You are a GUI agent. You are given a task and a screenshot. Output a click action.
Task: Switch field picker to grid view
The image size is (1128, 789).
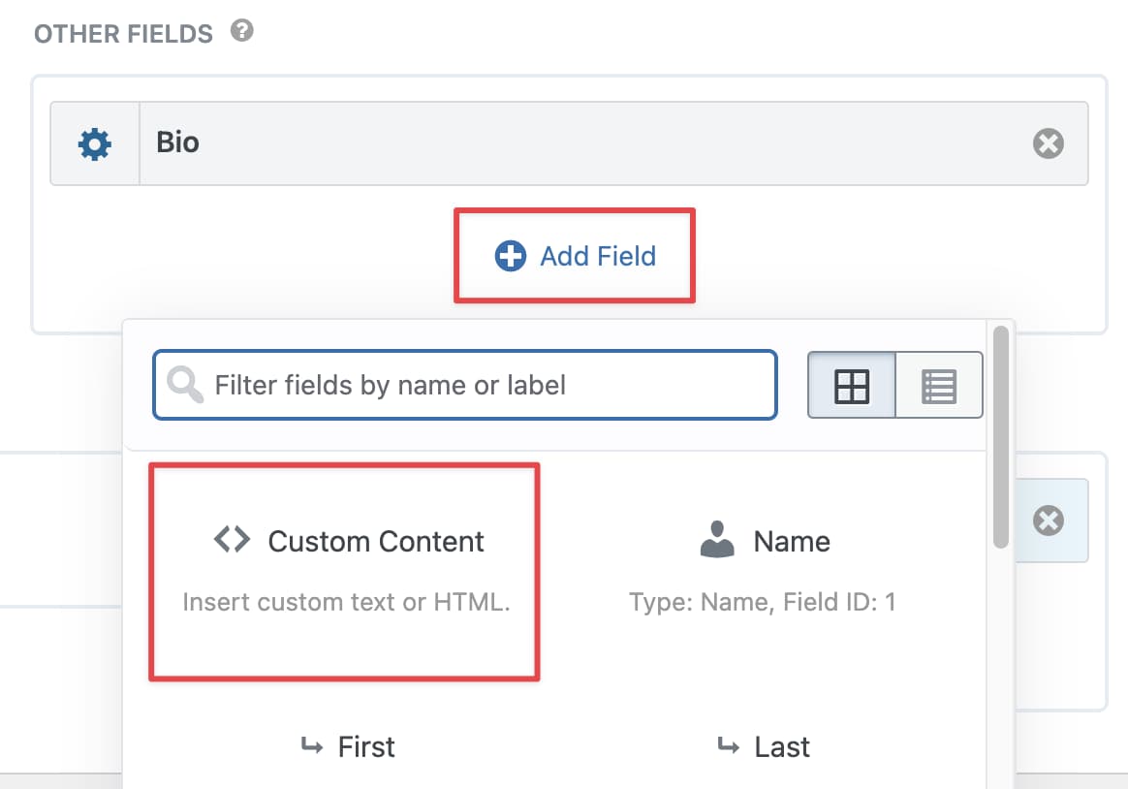pyautogui.click(x=852, y=385)
